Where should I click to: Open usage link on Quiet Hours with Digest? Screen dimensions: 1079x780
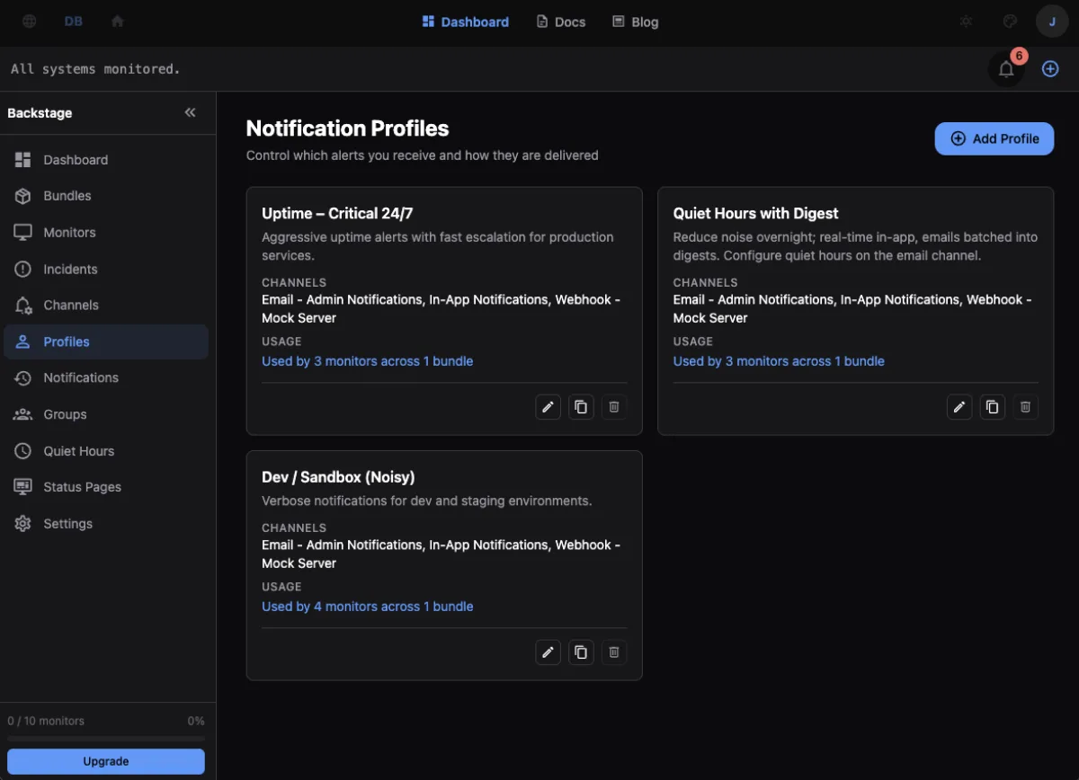click(779, 361)
